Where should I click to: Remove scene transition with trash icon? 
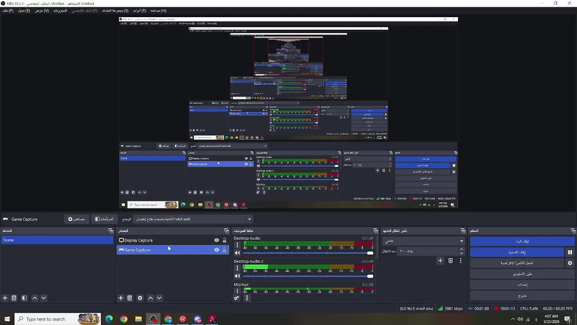(450, 260)
